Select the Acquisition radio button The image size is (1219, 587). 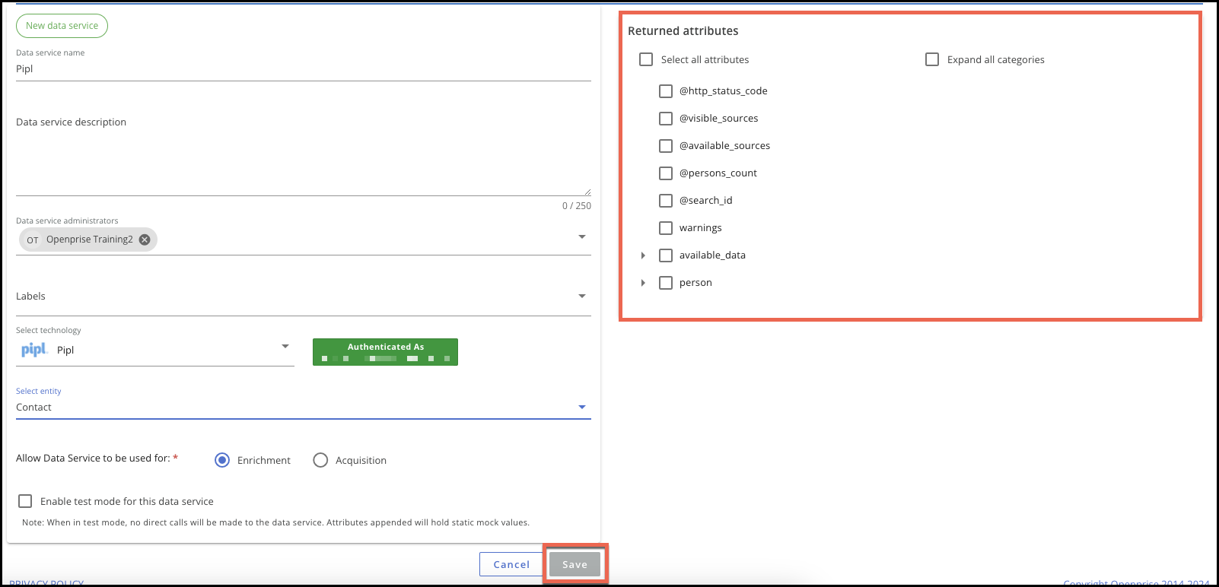(320, 460)
